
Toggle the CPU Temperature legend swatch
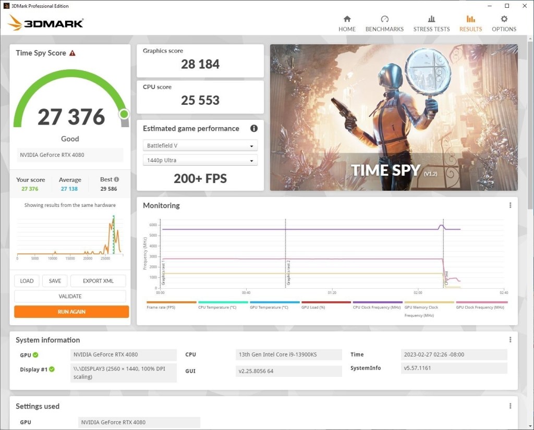tap(223, 302)
